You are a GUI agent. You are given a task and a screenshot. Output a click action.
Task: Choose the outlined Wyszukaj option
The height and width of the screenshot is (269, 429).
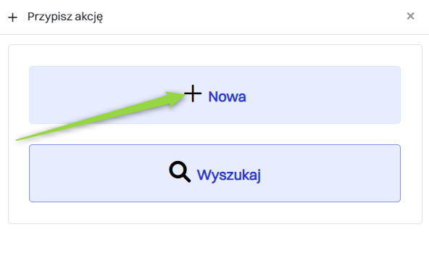(x=214, y=173)
